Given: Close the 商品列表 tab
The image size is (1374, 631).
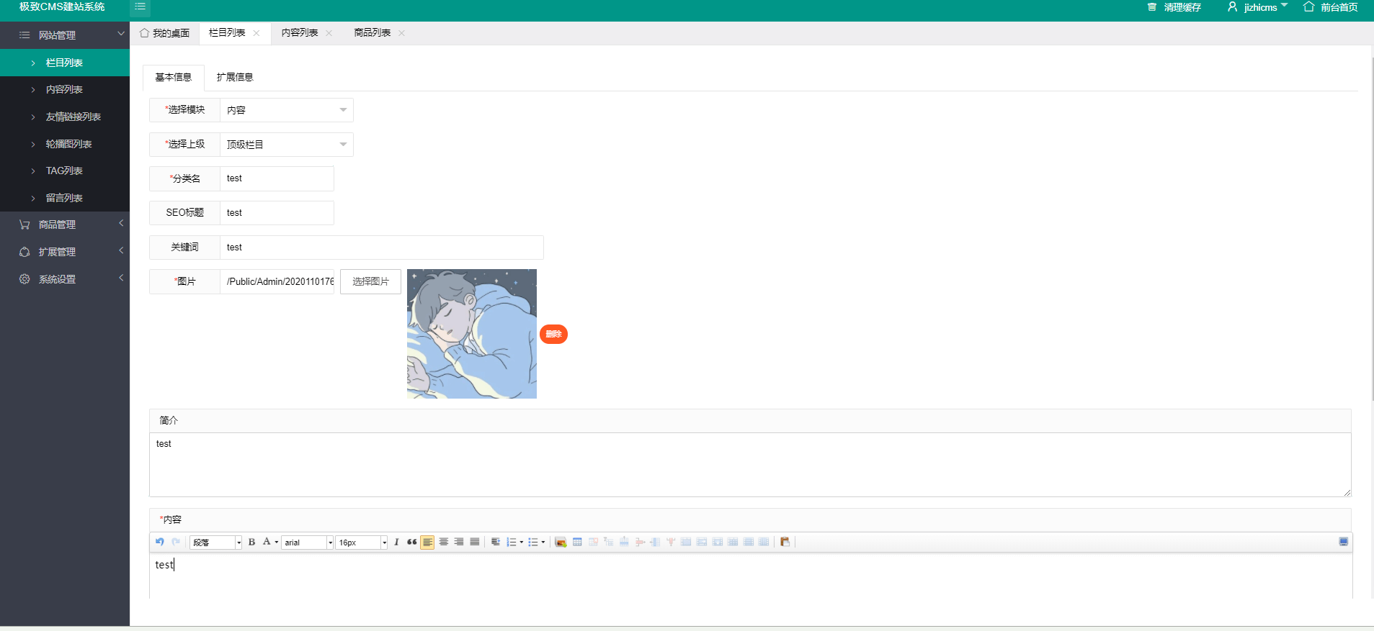Looking at the screenshot, I should coord(402,33).
